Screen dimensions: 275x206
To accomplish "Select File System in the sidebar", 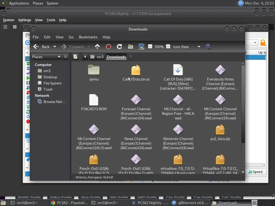I will (50, 83).
